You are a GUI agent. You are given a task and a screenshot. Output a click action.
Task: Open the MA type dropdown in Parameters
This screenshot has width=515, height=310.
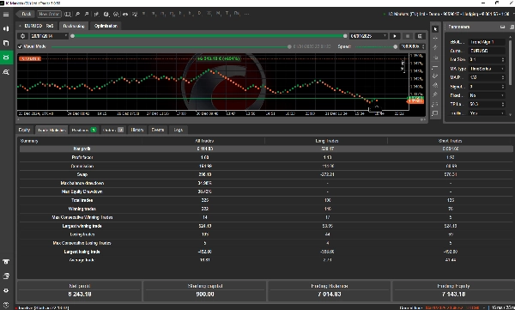tap(487, 69)
